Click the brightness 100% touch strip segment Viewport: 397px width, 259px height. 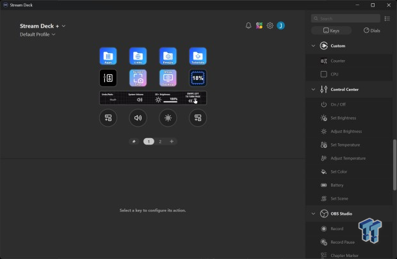point(166,98)
